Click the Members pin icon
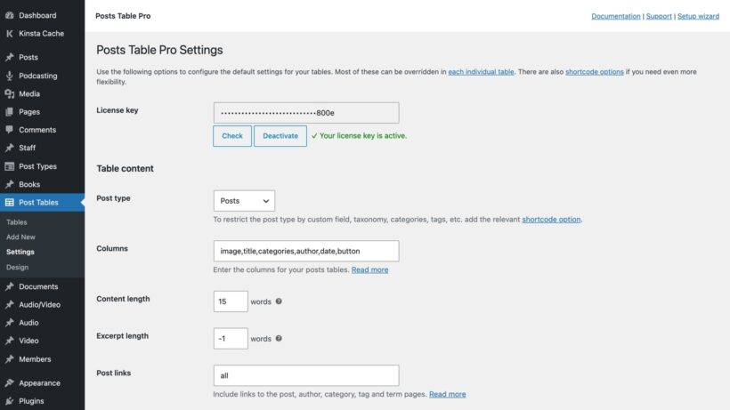The width and height of the screenshot is (730, 410). coord(9,359)
